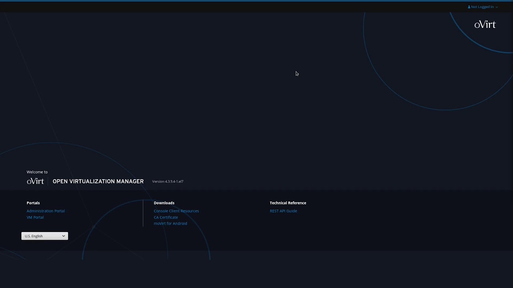Viewport: 513px width, 288px height.
Task: Open the REST API Guide
Action: (x=283, y=211)
